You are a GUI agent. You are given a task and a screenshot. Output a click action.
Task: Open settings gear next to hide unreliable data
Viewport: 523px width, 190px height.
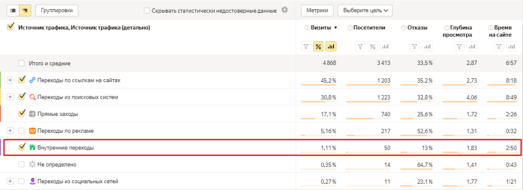point(285,10)
